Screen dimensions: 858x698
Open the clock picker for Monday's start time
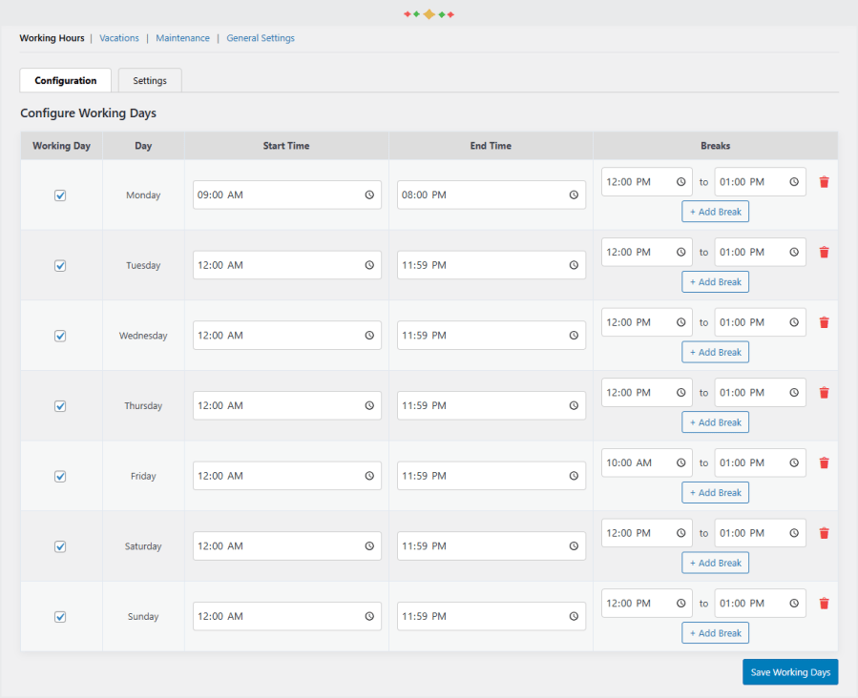[x=369, y=195]
